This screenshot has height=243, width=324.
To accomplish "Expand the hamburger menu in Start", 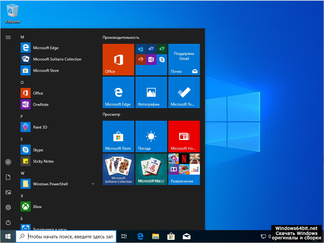I will [x=8, y=37].
